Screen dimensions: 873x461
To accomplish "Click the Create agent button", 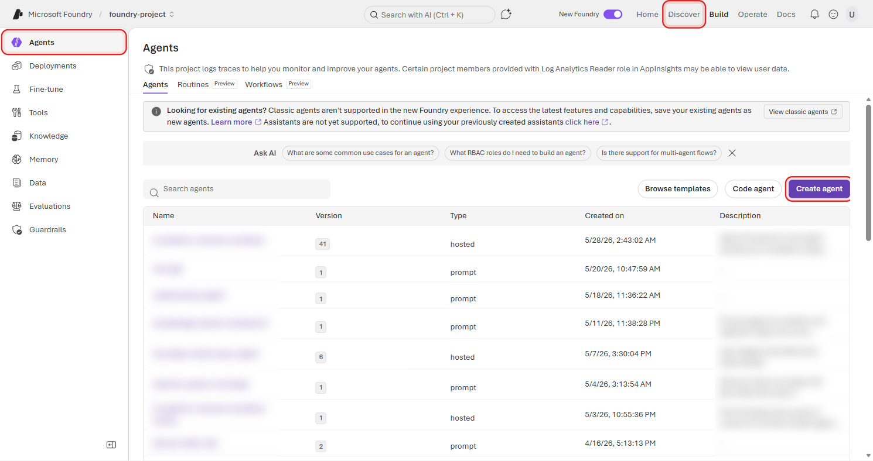I will click(819, 188).
